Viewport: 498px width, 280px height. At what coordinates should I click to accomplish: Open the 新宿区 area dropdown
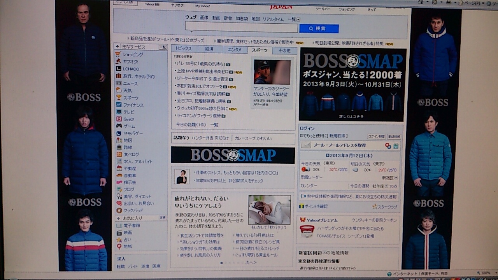pyautogui.click(x=396, y=178)
